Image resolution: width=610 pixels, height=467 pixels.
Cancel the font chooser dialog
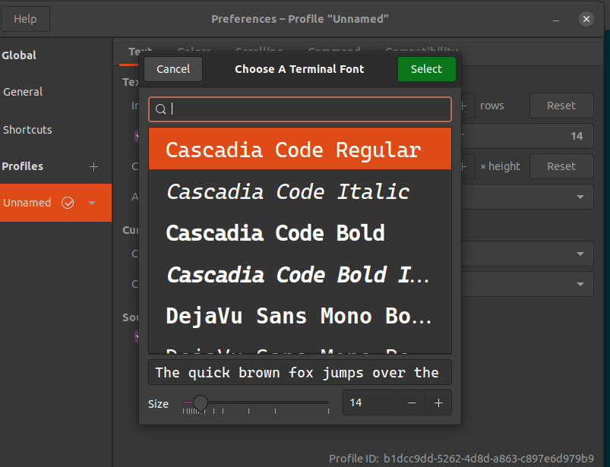(x=172, y=68)
